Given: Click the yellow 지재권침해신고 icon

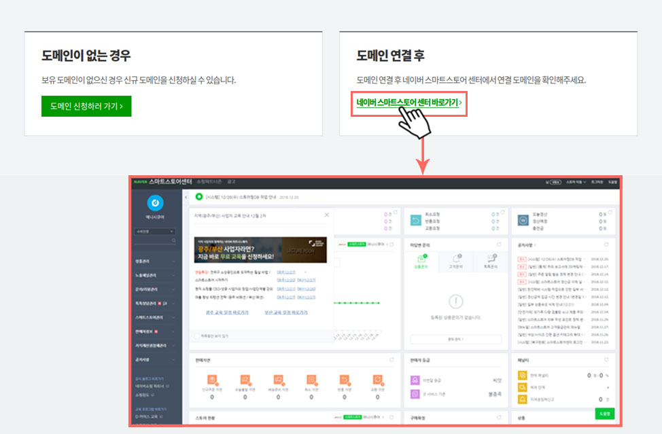Looking at the screenshot, I should pyautogui.click(x=522, y=399).
